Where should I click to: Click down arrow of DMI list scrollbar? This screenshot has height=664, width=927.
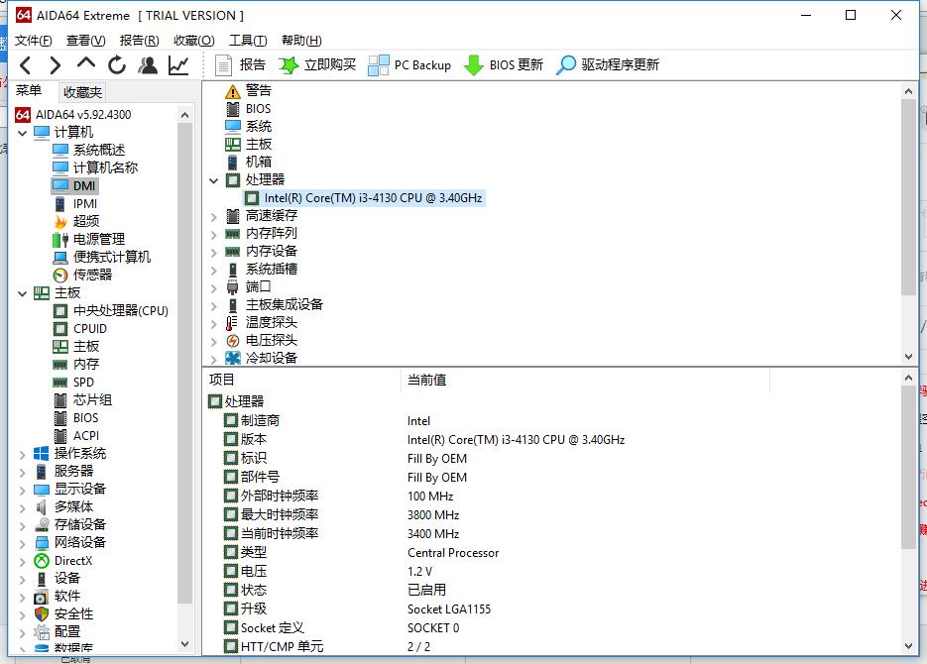coord(908,356)
